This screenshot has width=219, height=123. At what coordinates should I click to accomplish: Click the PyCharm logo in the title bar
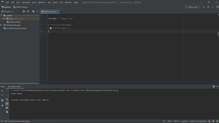point(2,2)
